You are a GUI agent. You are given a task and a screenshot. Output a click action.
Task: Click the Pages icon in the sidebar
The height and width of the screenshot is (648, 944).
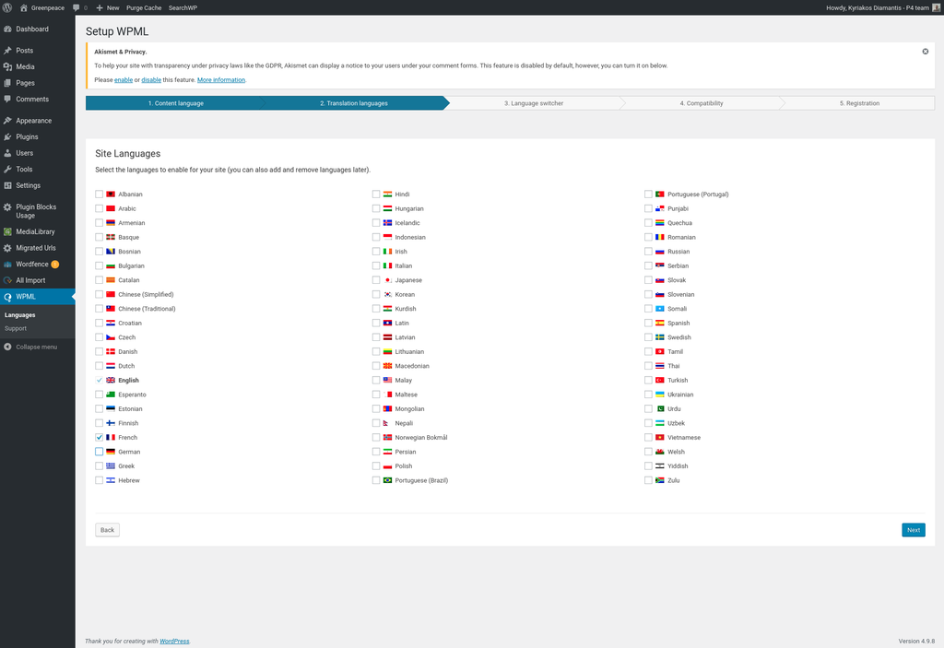7,83
